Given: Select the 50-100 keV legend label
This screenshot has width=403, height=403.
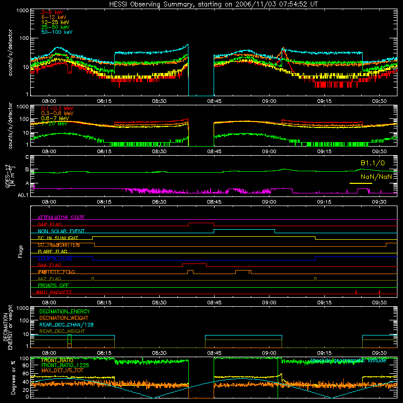Looking at the screenshot, I should (x=57, y=32).
